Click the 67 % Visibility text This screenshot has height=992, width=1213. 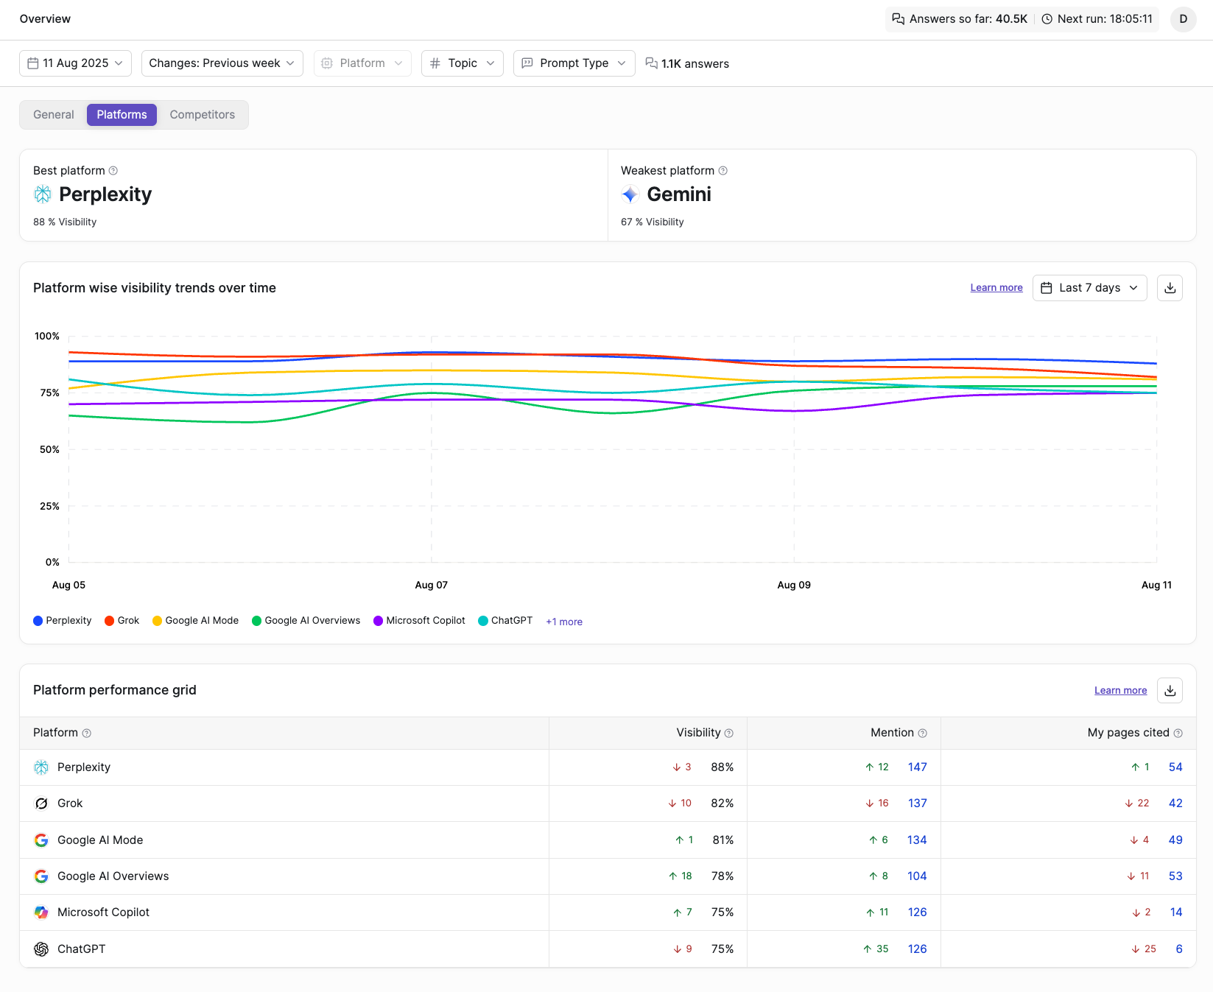pyautogui.click(x=653, y=222)
